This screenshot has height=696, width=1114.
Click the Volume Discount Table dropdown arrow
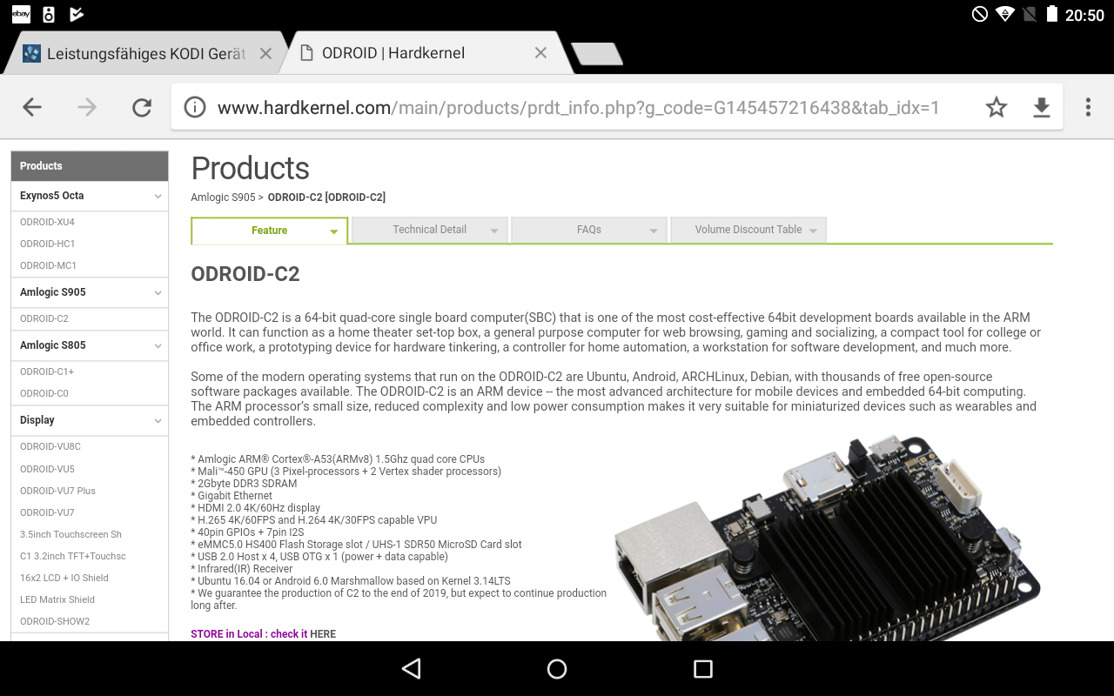pyautogui.click(x=813, y=231)
